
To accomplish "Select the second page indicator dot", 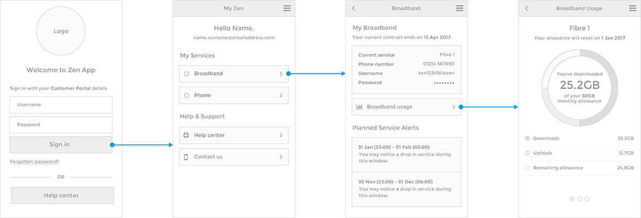I will pyautogui.click(x=580, y=199).
